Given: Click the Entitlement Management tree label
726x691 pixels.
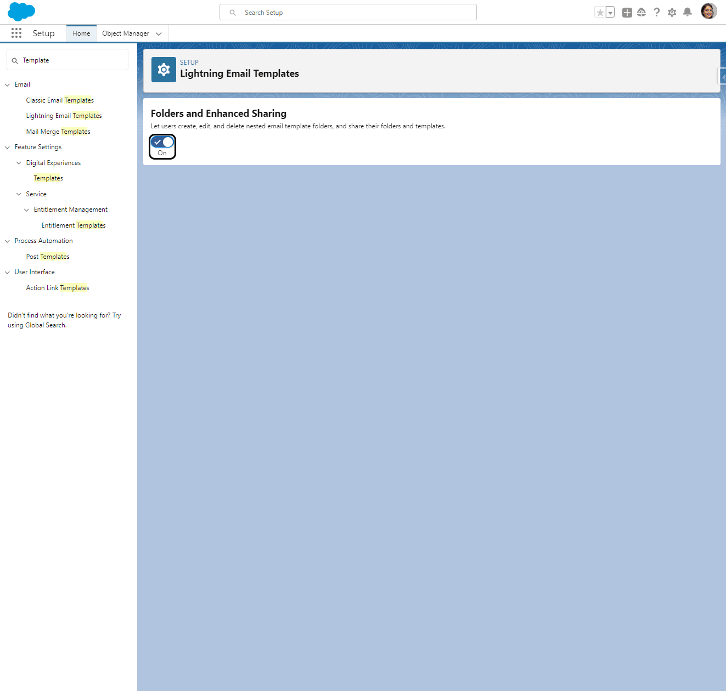Looking at the screenshot, I should click(71, 209).
